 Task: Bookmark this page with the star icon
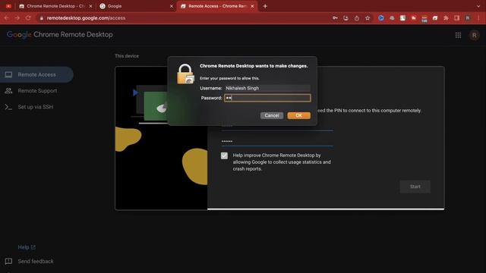tap(368, 18)
